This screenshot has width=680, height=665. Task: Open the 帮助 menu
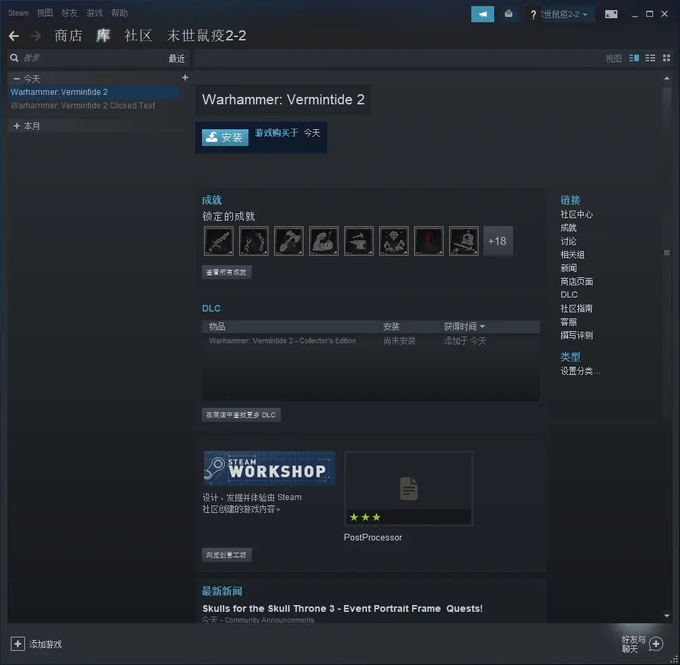(x=119, y=13)
